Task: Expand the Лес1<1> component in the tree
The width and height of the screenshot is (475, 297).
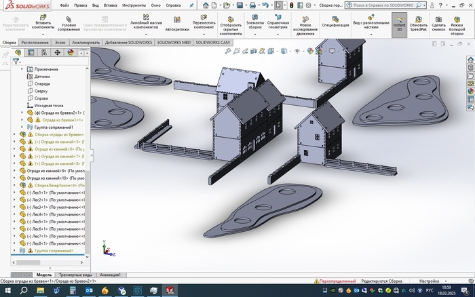Action: tap(15, 192)
